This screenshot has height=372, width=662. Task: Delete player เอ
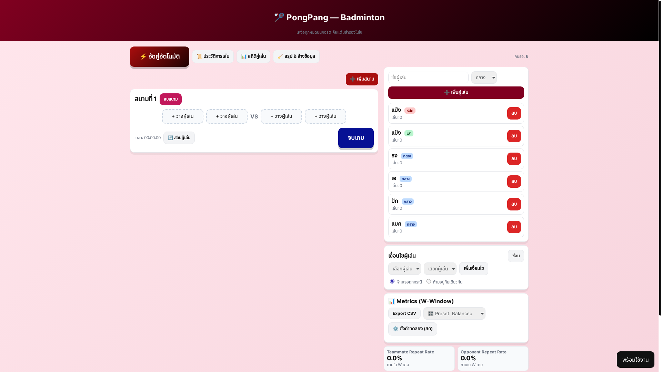pos(514,182)
